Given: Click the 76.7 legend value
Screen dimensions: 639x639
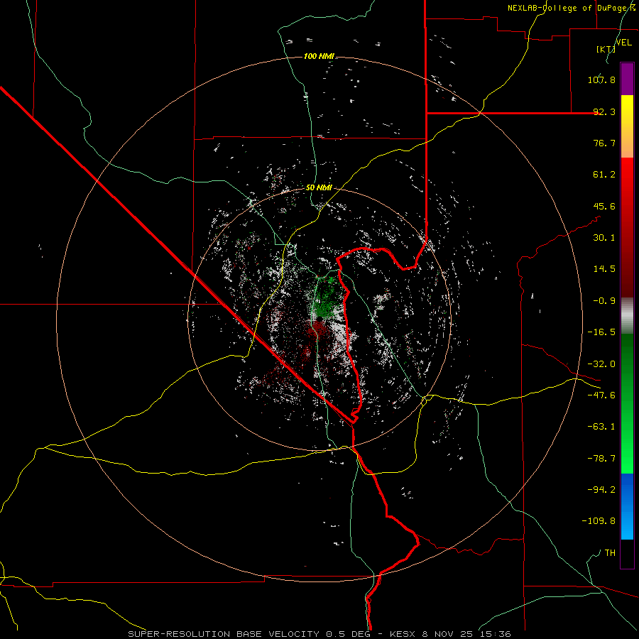Looking at the screenshot, I should click(604, 143).
